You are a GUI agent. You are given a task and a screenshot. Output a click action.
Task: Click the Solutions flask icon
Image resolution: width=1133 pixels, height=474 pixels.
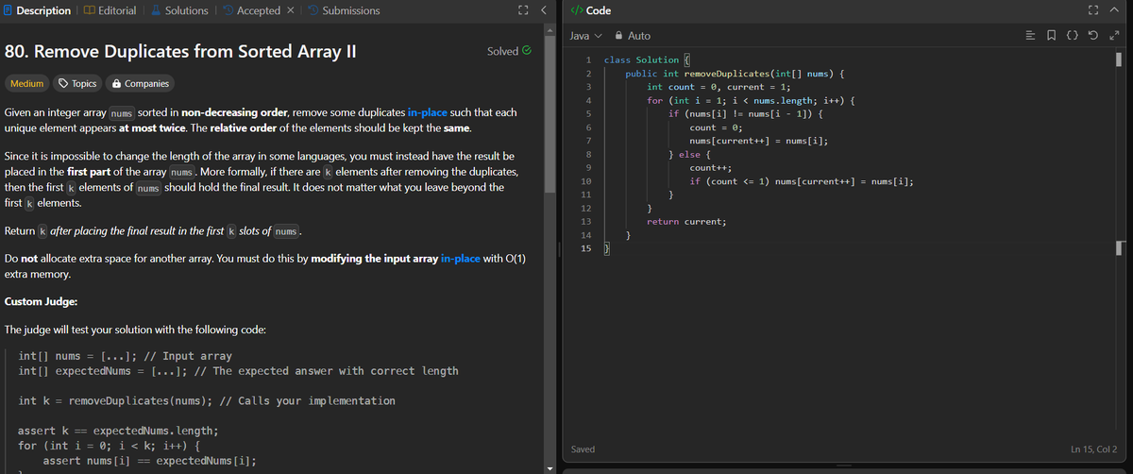coord(156,10)
